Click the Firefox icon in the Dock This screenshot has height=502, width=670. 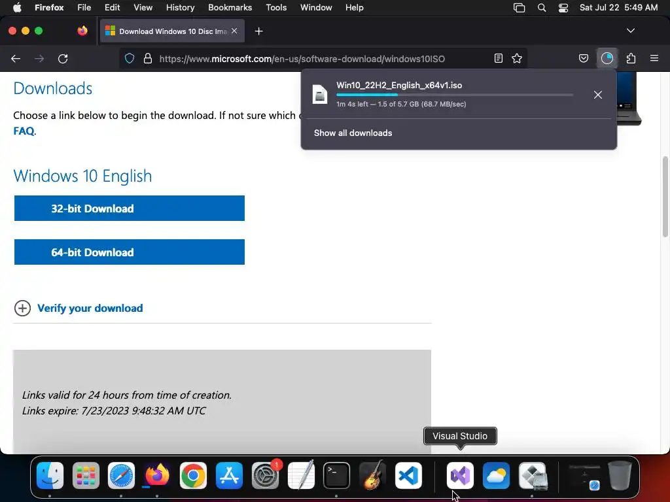tap(157, 475)
